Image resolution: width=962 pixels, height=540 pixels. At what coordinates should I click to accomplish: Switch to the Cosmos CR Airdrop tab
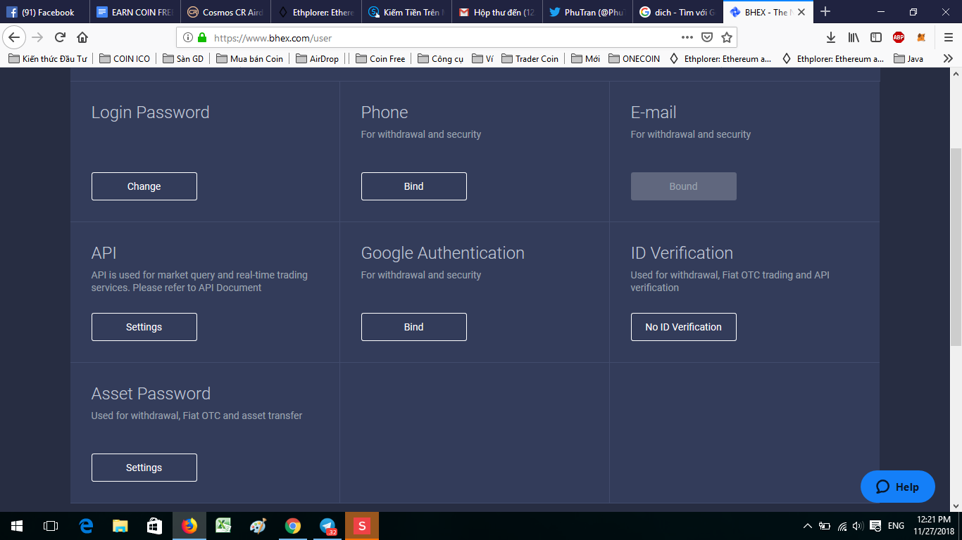(x=225, y=12)
